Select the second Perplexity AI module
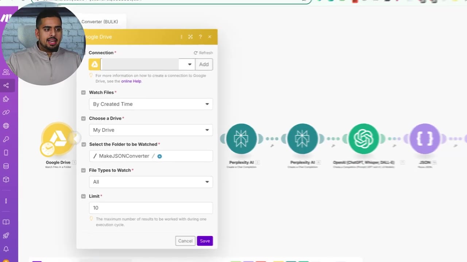467x262 pixels. (x=302, y=139)
